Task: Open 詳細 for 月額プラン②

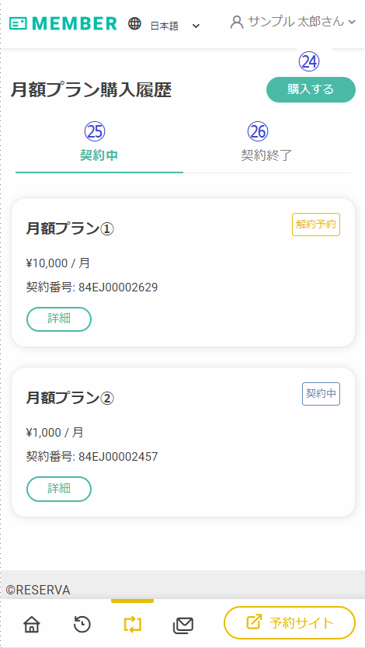Action: point(59,489)
